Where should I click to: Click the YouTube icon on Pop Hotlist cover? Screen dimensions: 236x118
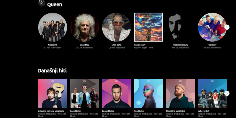[x=148, y=81]
